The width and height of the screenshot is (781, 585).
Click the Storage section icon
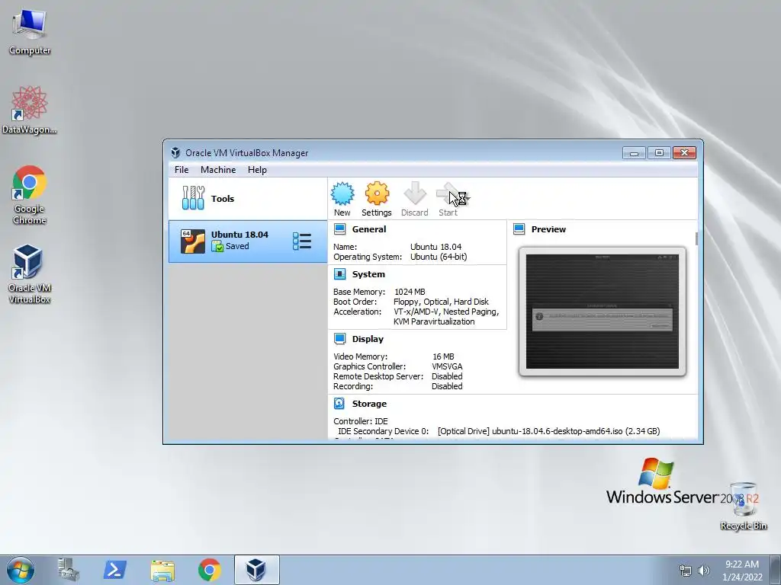(339, 404)
